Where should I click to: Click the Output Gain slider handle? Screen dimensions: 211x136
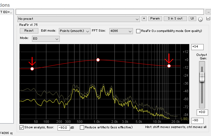tap(201, 77)
